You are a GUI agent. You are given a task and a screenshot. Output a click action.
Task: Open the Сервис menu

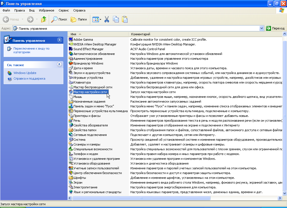pos(64,10)
